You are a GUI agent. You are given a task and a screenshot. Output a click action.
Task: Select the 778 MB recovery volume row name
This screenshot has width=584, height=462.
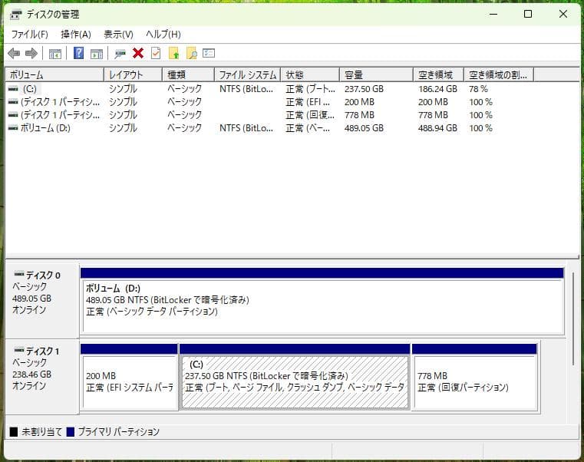coord(61,115)
